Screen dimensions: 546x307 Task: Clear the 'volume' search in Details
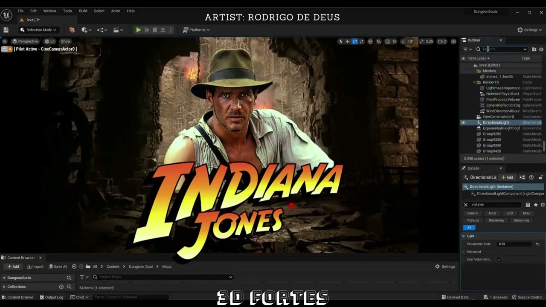466,205
